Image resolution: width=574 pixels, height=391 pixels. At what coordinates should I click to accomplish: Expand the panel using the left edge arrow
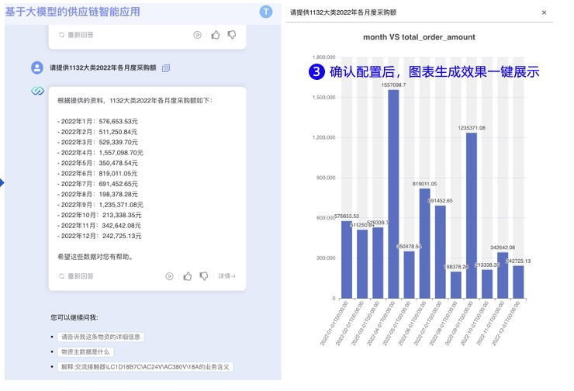point(2,183)
